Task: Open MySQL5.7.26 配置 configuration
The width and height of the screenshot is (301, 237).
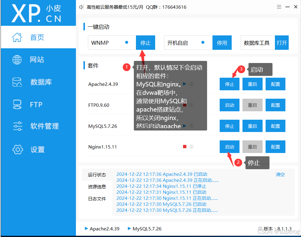Action: point(275,126)
